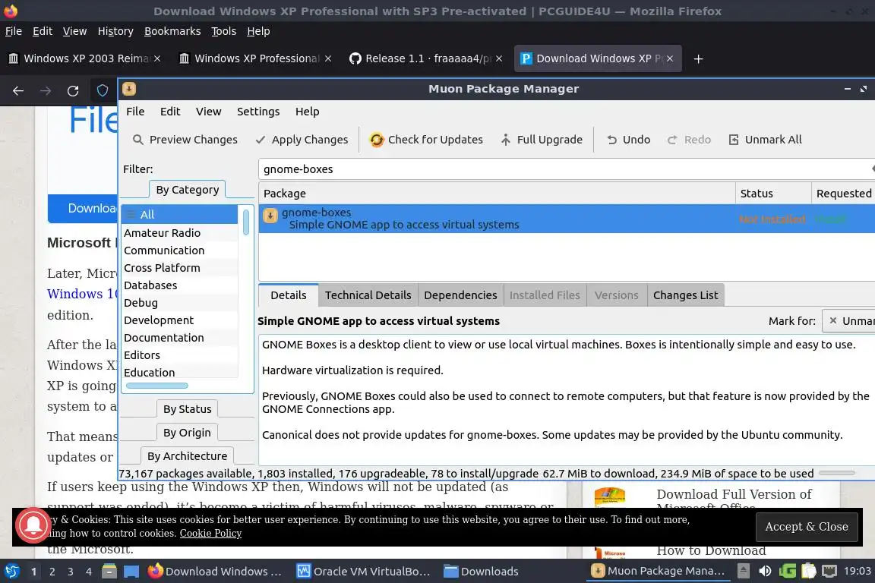Image resolution: width=875 pixels, height=583 pixels.
Task: Click the Unmark button beside Mark for
Action: [x=849, y=321]
